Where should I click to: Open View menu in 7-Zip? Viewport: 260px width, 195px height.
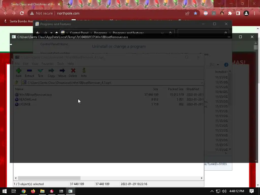point(35,64)
